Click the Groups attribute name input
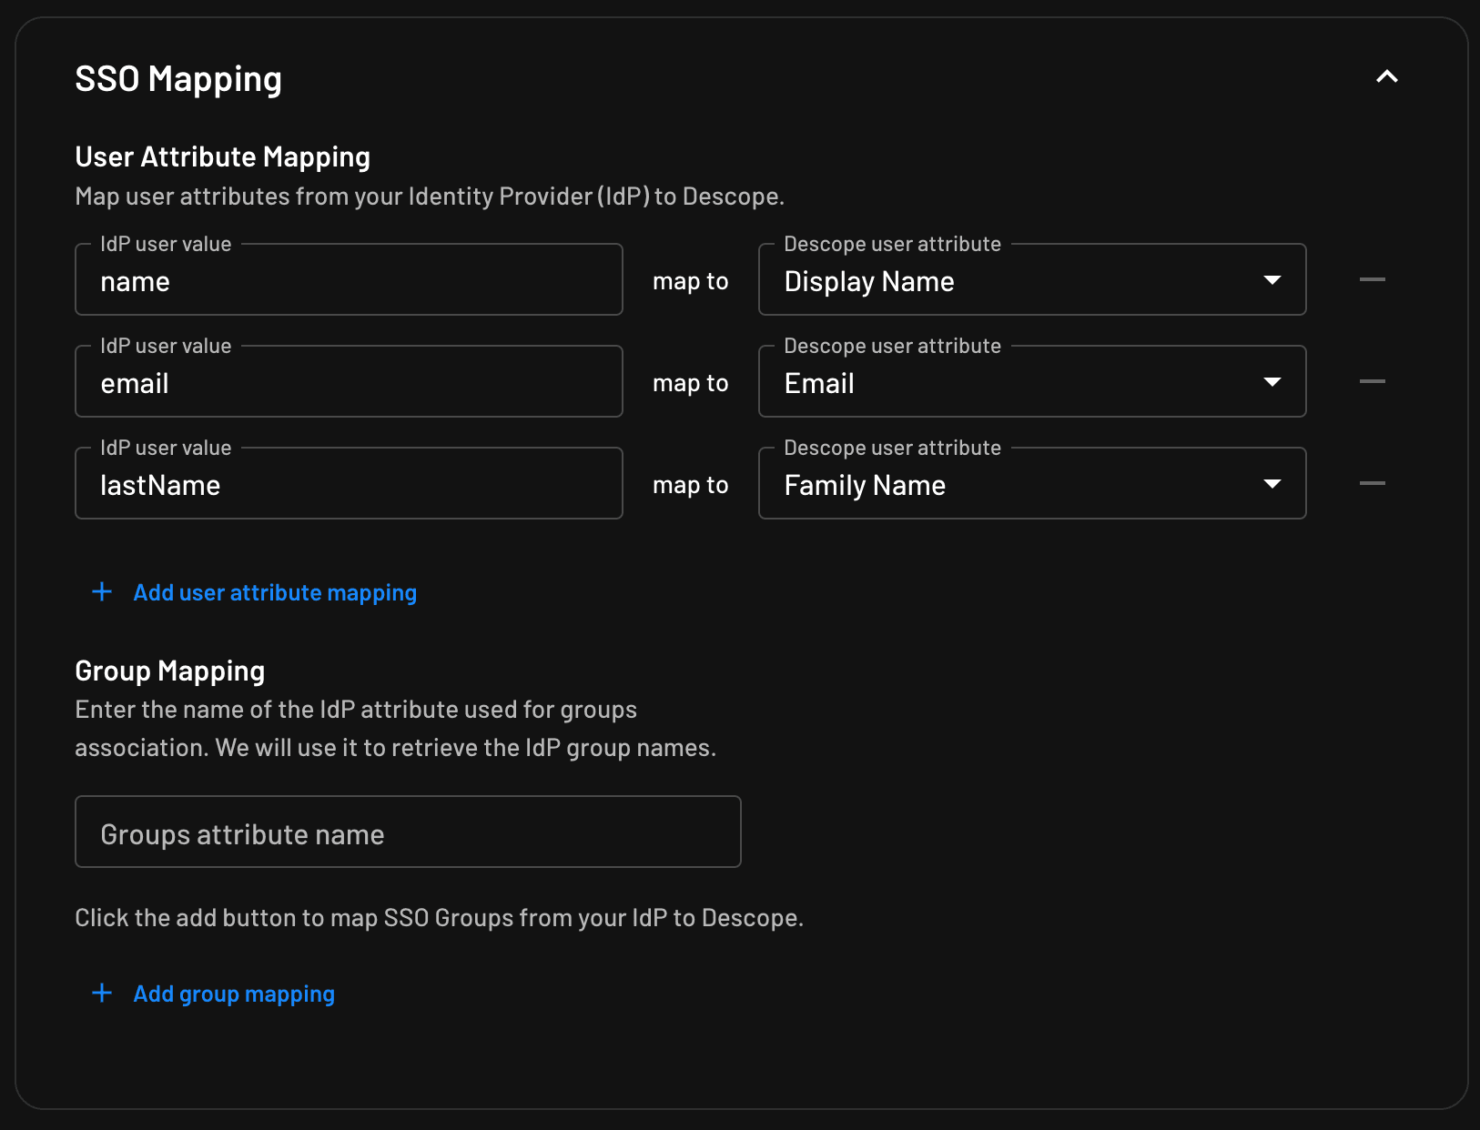 pos(408,832)
